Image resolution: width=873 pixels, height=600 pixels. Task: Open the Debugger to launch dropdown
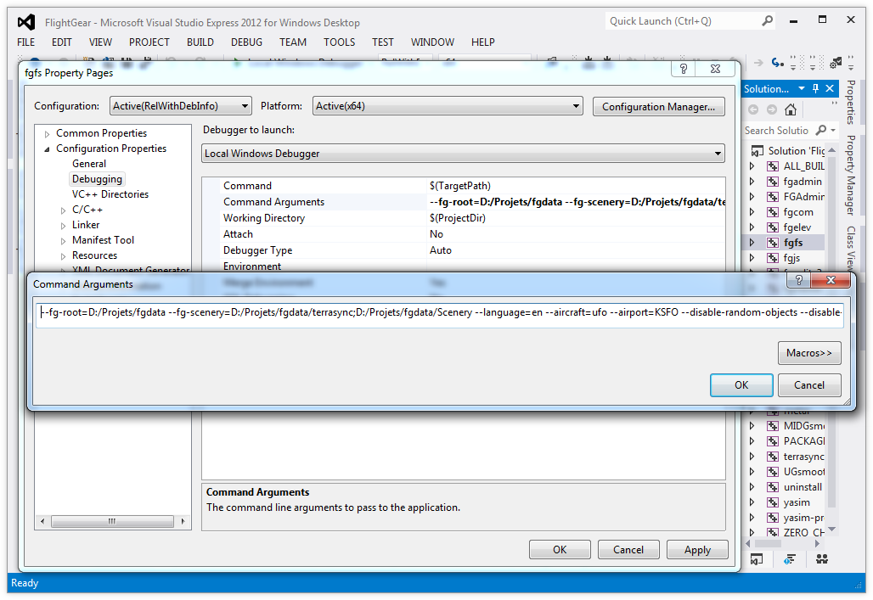point(463,154)
